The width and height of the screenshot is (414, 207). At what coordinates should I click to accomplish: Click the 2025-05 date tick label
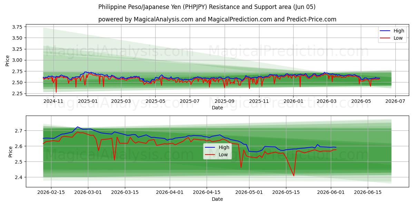(x=155, y=101)
